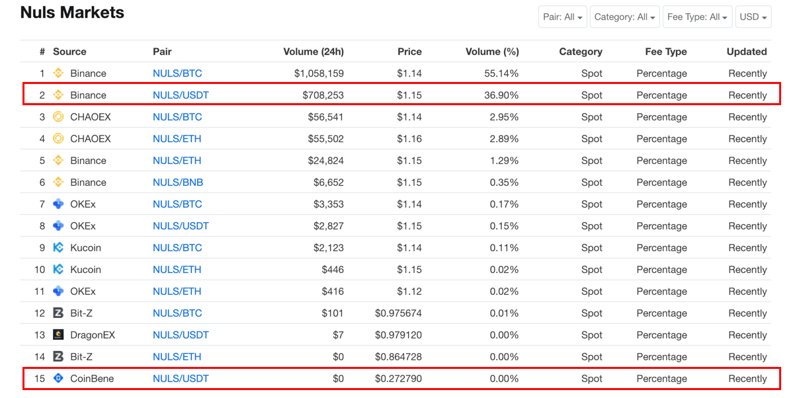Click OKEx logo icon in row 7
797x398 pixels.
(x=58, y=204)
